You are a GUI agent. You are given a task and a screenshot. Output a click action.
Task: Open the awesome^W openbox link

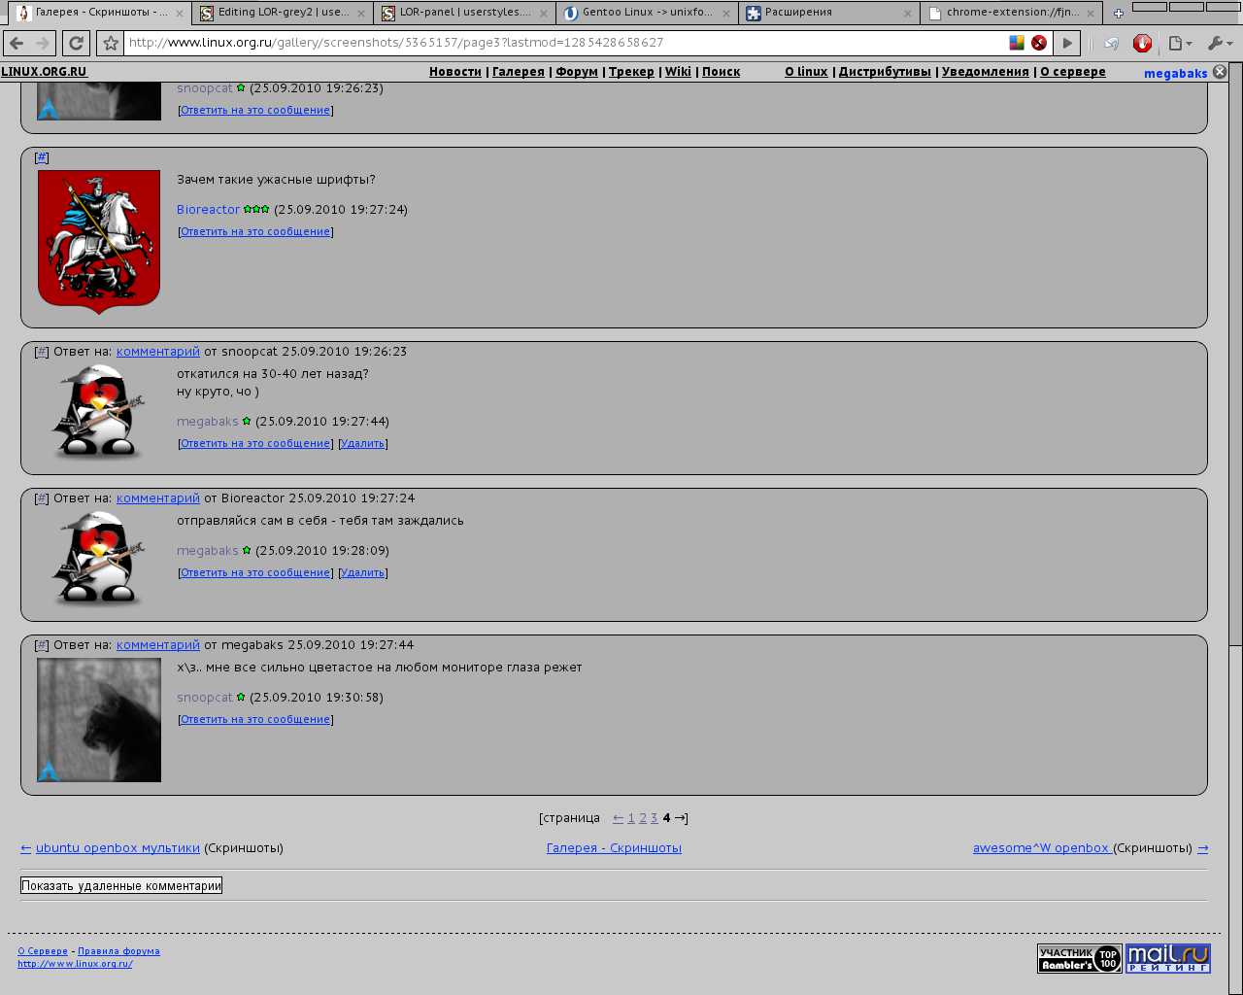click(1043, 848)
